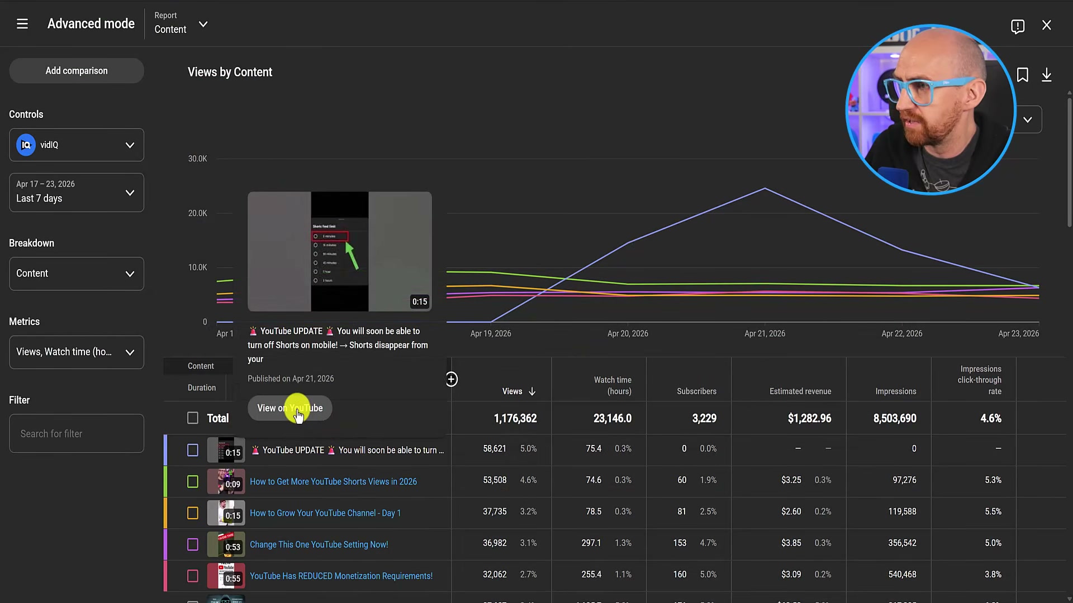Click total impressions value 8,503,690
This screenshot has height=603, width=1073.
click(x=895, y=419)
